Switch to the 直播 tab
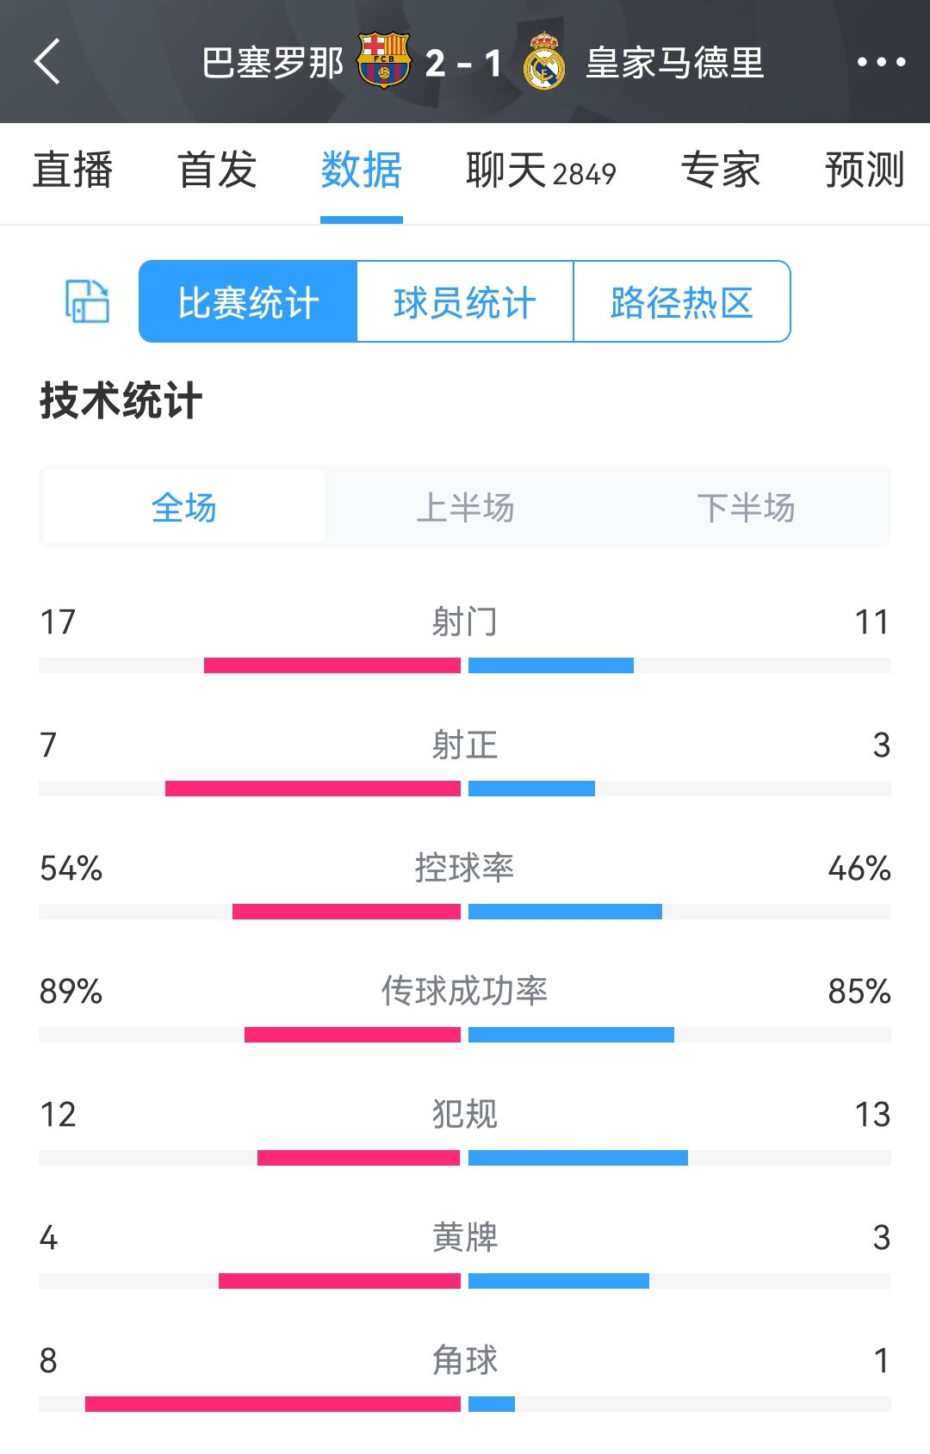This screenshot has width=930, height=1454. (73, 170)
